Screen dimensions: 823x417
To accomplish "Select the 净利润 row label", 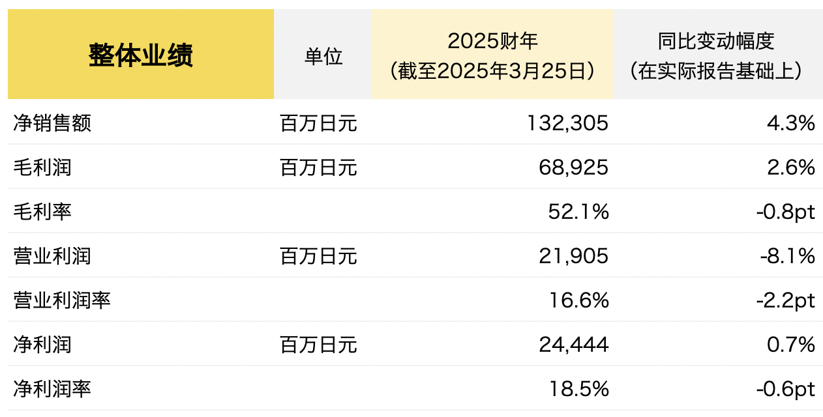I will click(x=42, y=345).
